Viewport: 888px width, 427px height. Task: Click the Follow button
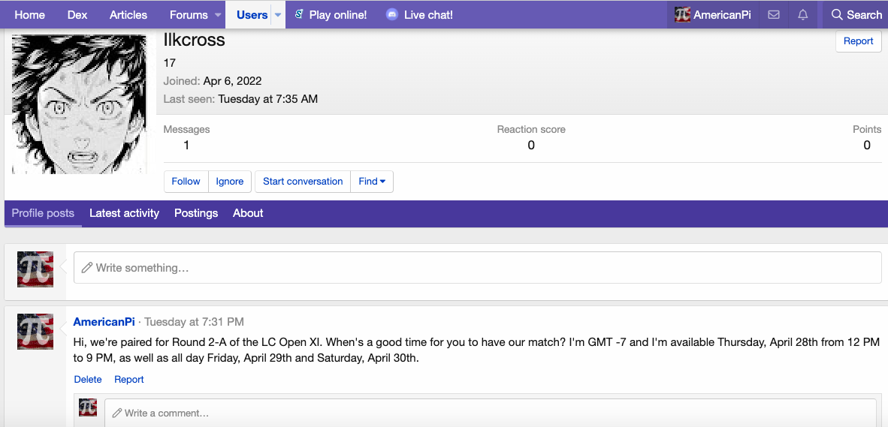(186, 182)
